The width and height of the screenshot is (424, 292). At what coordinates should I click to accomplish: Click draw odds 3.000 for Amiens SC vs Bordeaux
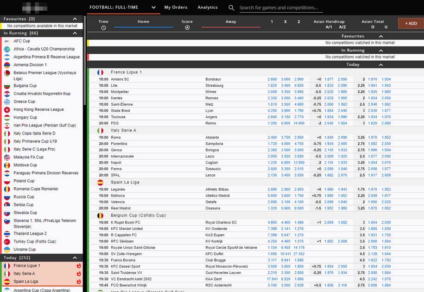click(x=285, y=79)
